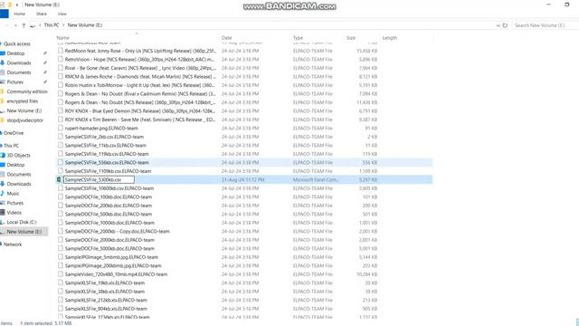Open Local Disk (C:) in sidebar
This screenshot has height=326, width=579.
(x=22, y=222)
